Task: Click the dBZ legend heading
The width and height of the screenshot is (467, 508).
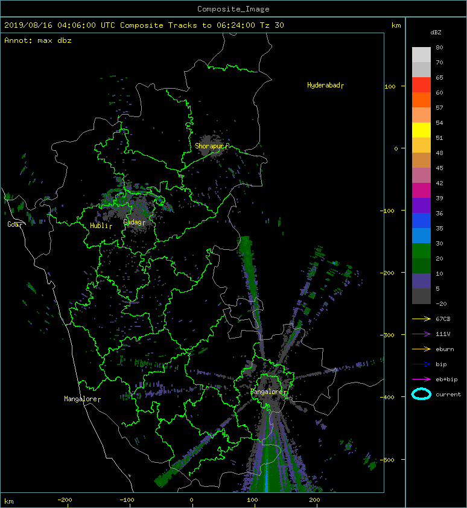Action: tap(436, 33)
